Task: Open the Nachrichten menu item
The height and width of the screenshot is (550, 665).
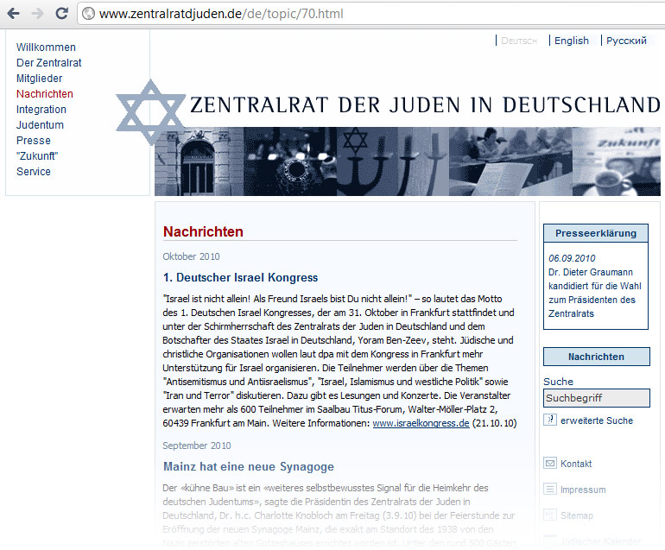Action: 45,94
